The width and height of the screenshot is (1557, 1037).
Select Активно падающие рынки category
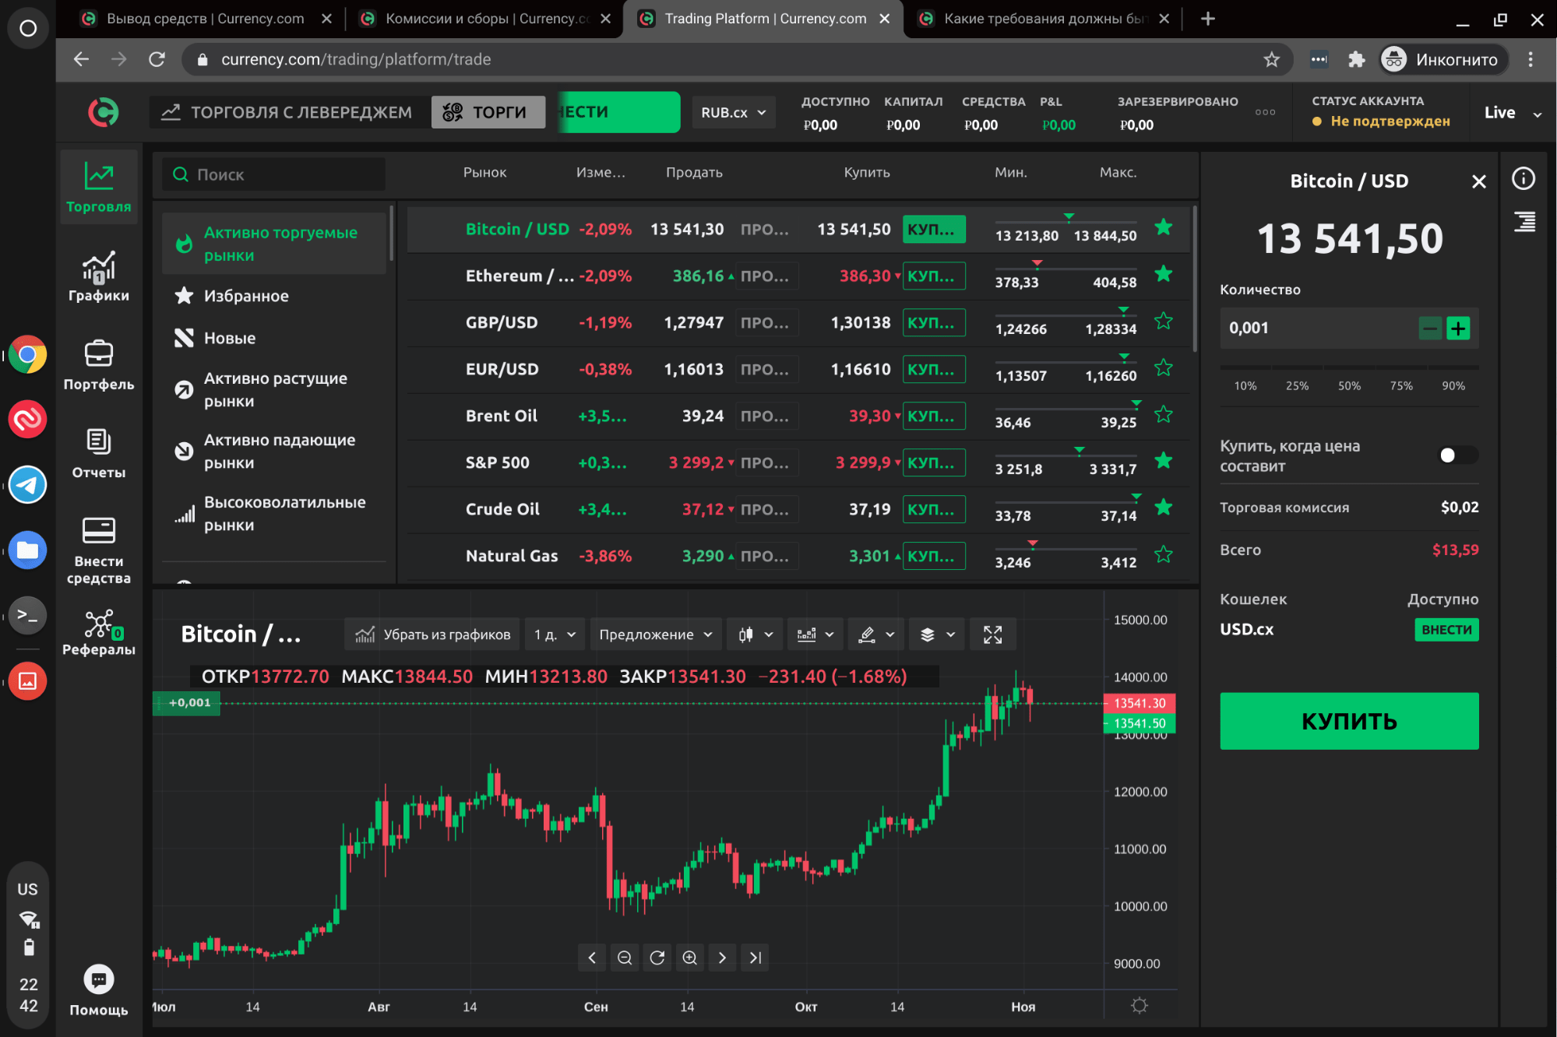coord(274,452)
